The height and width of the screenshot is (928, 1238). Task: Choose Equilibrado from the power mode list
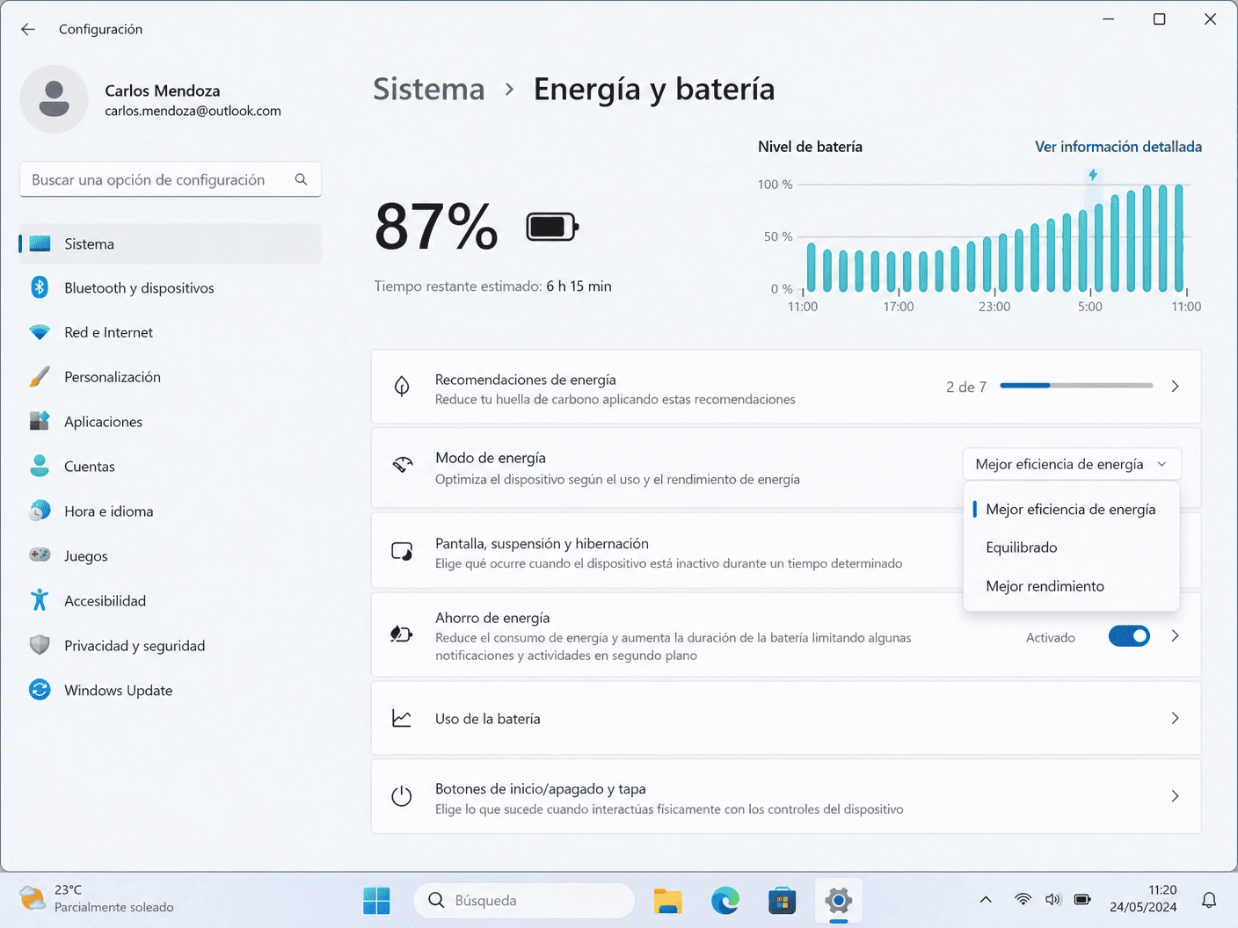[1071, 547]
